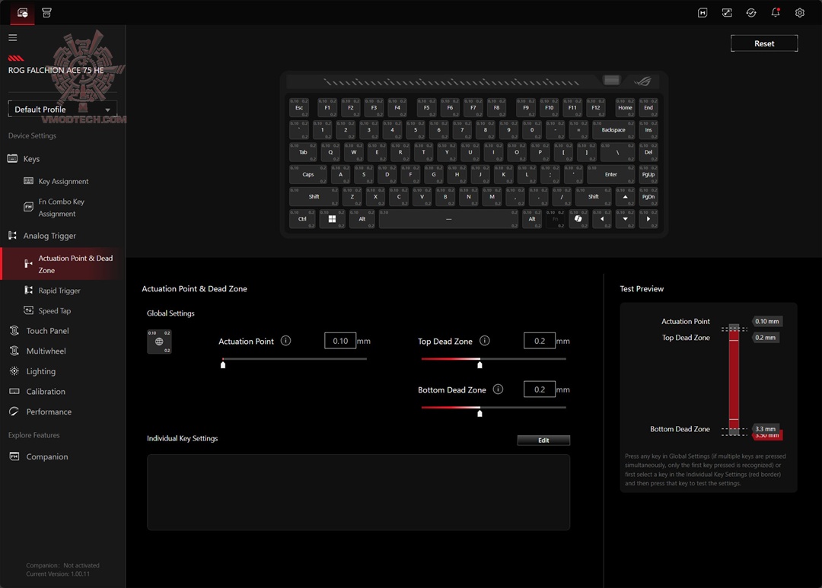Open the settings gear icon
The image size is (822, 588).
(x=799, y=13)
